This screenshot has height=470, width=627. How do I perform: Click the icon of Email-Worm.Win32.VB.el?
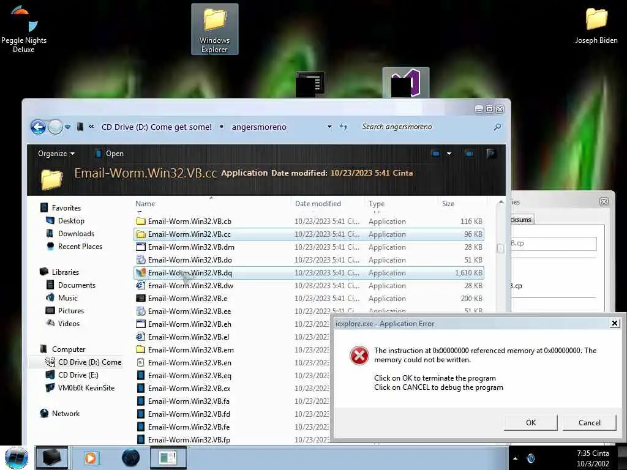point(141,337)
